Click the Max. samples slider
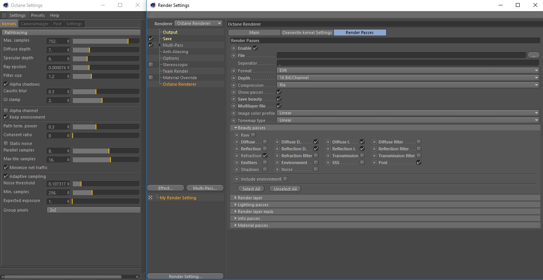 click(106, 41)
